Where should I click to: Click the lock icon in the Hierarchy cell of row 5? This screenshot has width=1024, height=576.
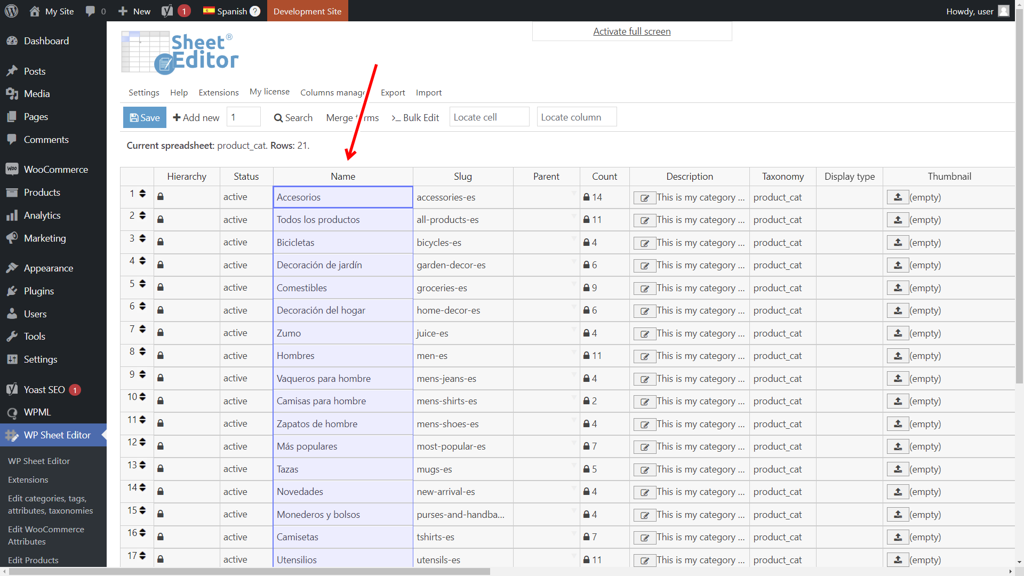pos(161,287)
